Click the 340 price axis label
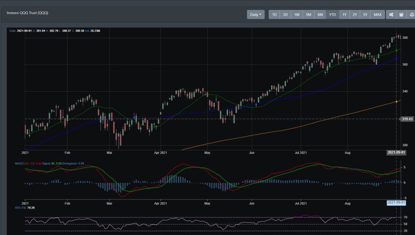The width and height of the screenshot is (415, 235). click(x=405, y=91)
